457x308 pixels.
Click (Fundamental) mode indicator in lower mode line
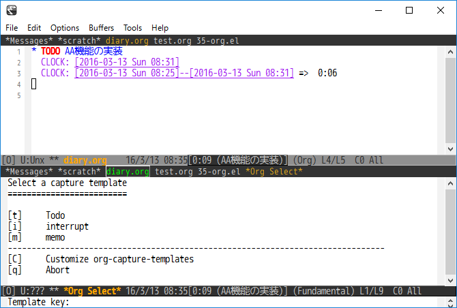[x=323, y=291]
